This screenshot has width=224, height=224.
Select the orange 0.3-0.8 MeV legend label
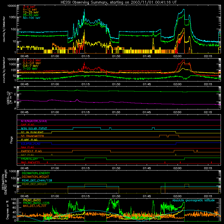pyautogui.click(x=32, y=63)
